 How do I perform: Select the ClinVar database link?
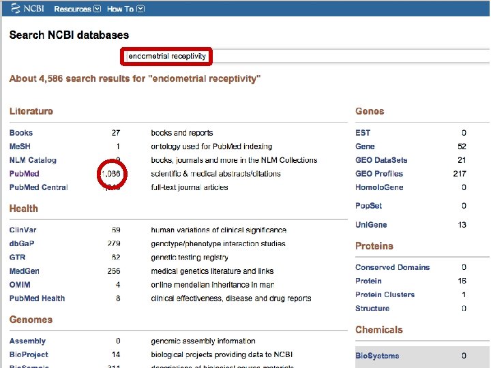[23, 230]
